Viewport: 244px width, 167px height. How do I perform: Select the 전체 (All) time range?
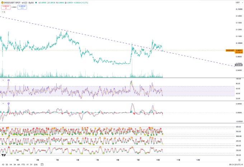tap(36, 164)
